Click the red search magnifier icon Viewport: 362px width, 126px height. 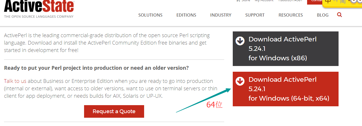tap(339, 15)
